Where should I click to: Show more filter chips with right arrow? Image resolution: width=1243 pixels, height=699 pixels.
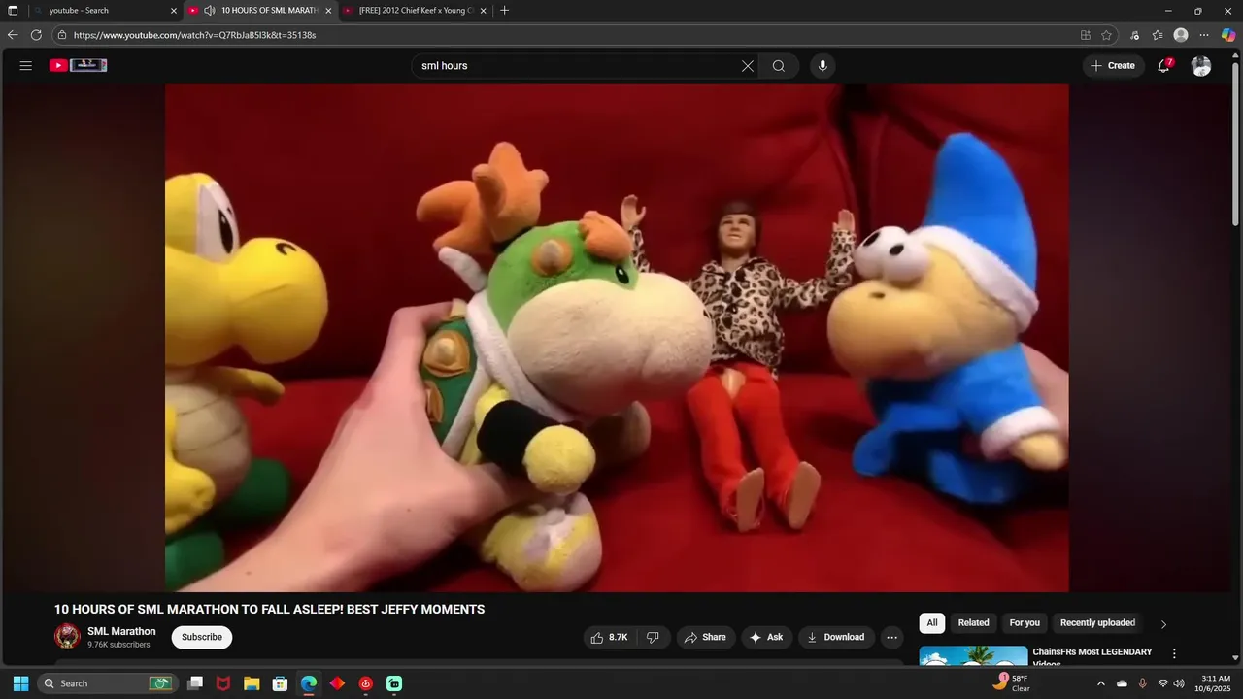1164,624
